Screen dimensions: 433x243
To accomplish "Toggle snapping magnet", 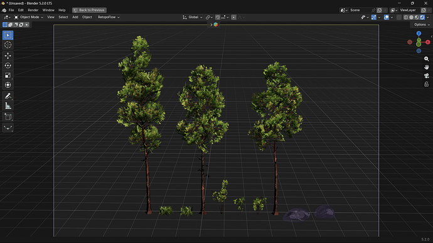I will (218, 17).
